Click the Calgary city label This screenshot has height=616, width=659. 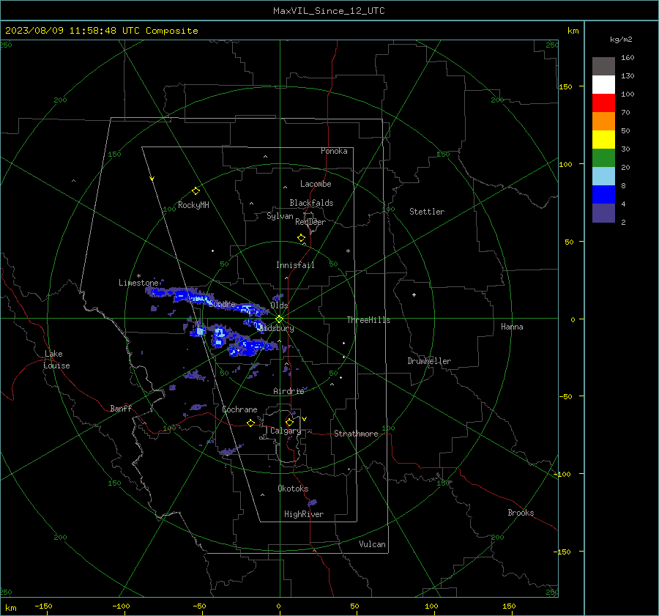pos(286,431)
